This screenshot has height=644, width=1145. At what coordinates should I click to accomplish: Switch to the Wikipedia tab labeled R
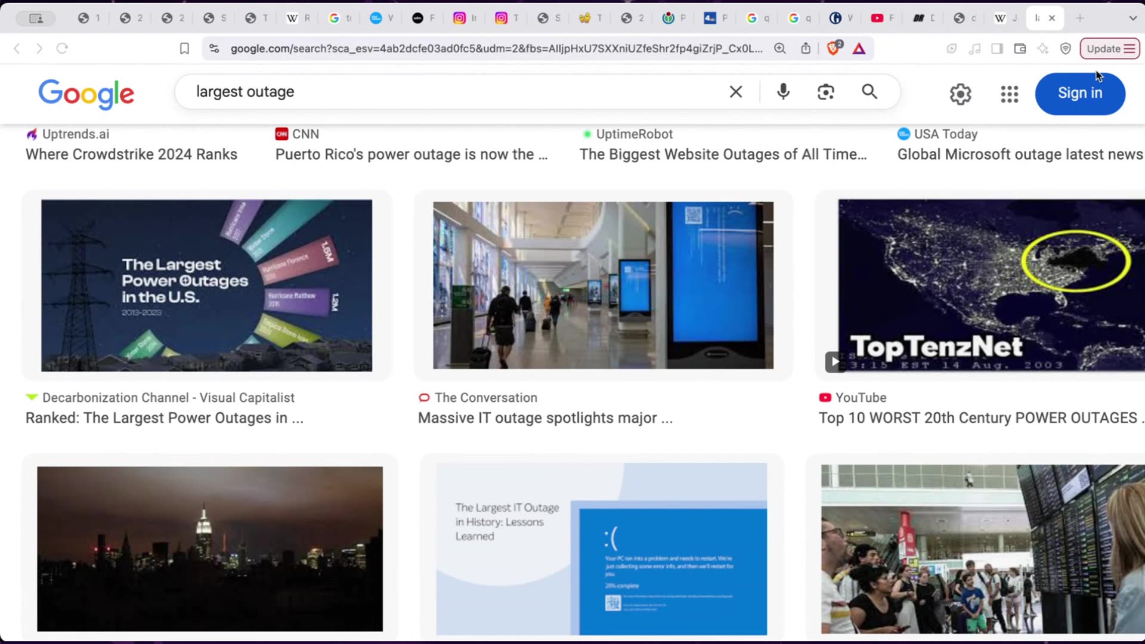pyautogui.click(x=298, y=18)
